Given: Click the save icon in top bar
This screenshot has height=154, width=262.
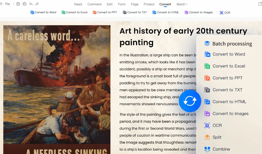Looking at the screenshot, I should pos(18,4).
